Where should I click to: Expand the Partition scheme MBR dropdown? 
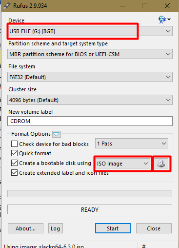tap(90, 54)
